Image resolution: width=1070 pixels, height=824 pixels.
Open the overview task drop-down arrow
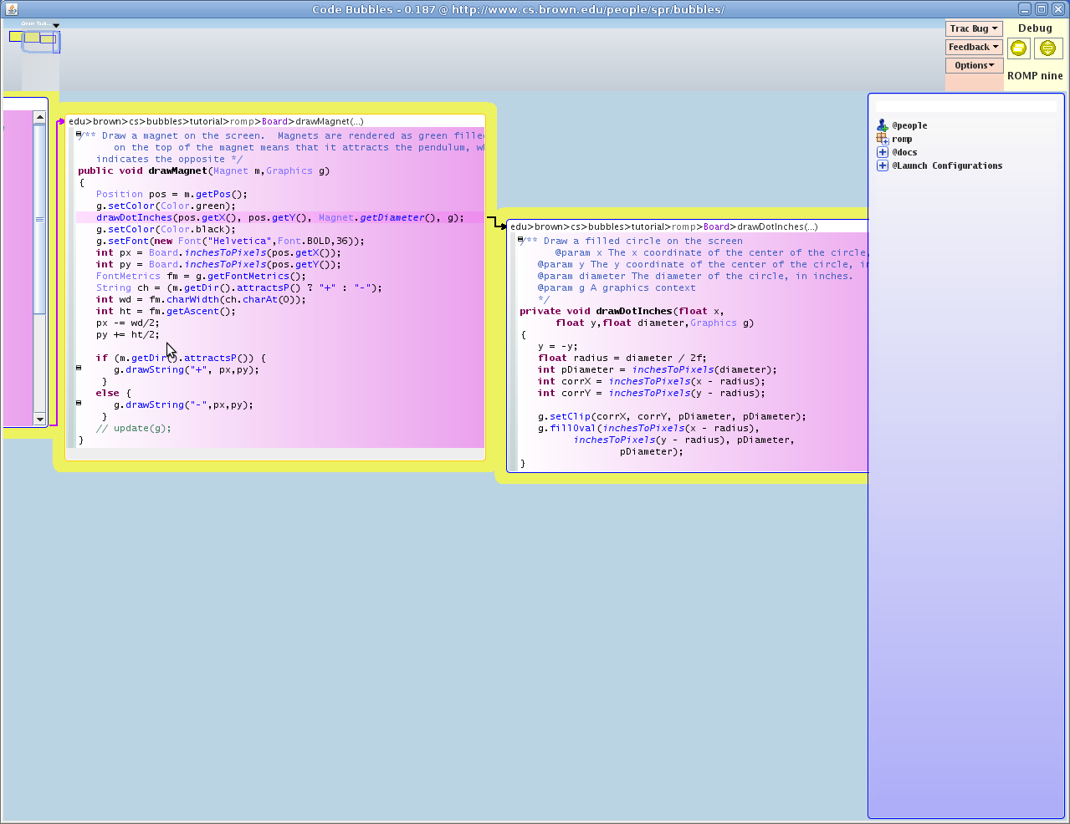(56, 25)
